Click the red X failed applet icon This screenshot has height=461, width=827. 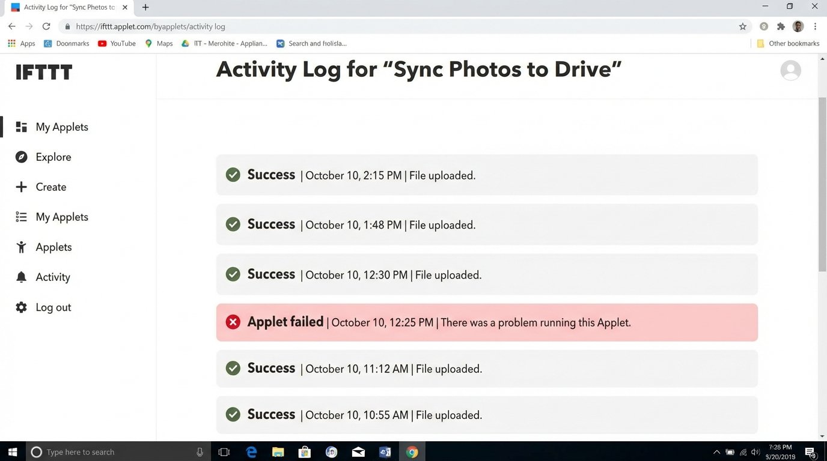(x=233, y=322)
